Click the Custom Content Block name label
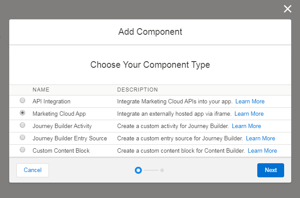The height and width of the screenshot is (198, 300). (x=61, y=151)
